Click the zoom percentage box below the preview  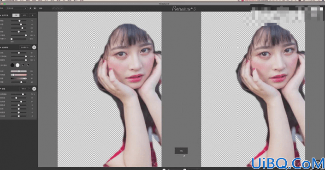pos(181,151)
